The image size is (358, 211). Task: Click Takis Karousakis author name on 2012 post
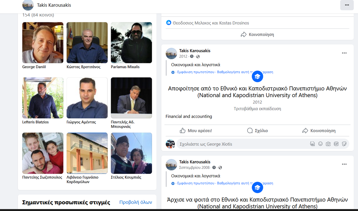[195, 51]
